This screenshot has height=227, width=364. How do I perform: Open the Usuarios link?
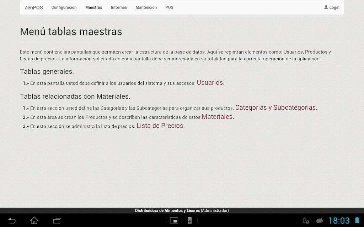210,82
